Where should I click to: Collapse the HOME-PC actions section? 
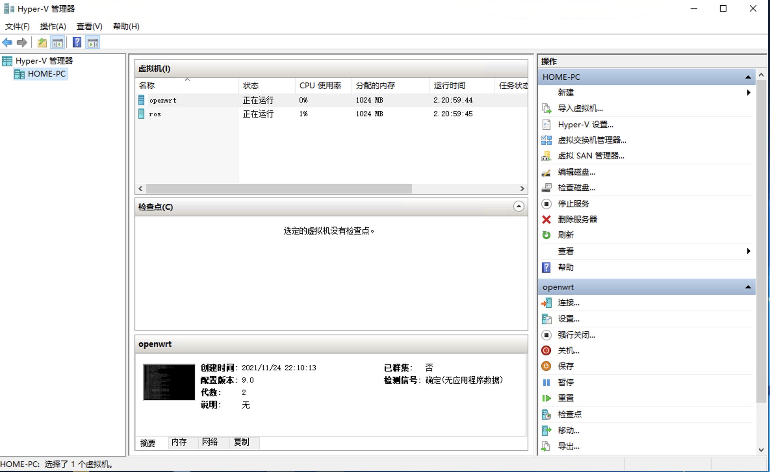click(x=747, y=77)
